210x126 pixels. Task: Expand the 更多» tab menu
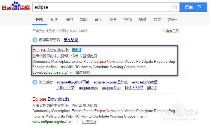pos(172,19)
